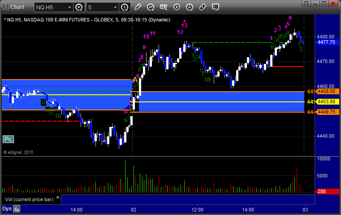Click the GET tools icon
The image size is (341, 215).
(x=164, y=7)
